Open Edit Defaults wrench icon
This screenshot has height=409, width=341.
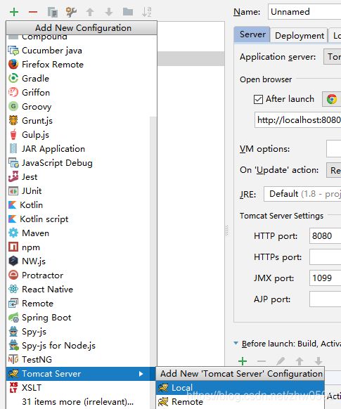click(x=71, y=12)
